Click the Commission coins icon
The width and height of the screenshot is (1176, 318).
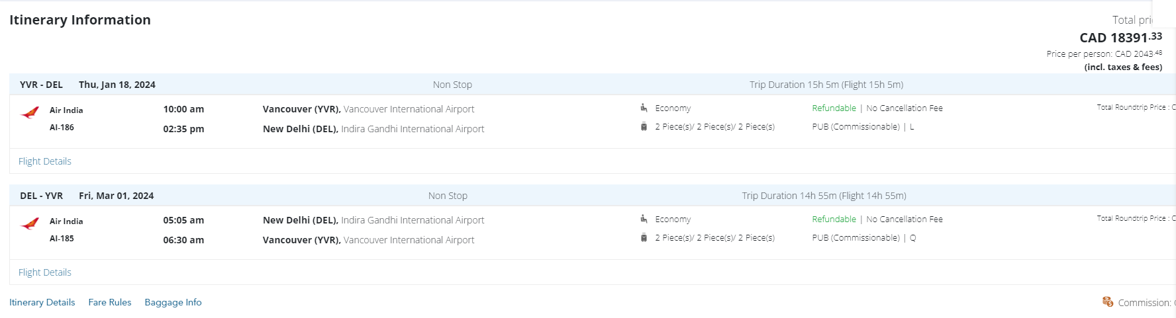pos(1108,301)
